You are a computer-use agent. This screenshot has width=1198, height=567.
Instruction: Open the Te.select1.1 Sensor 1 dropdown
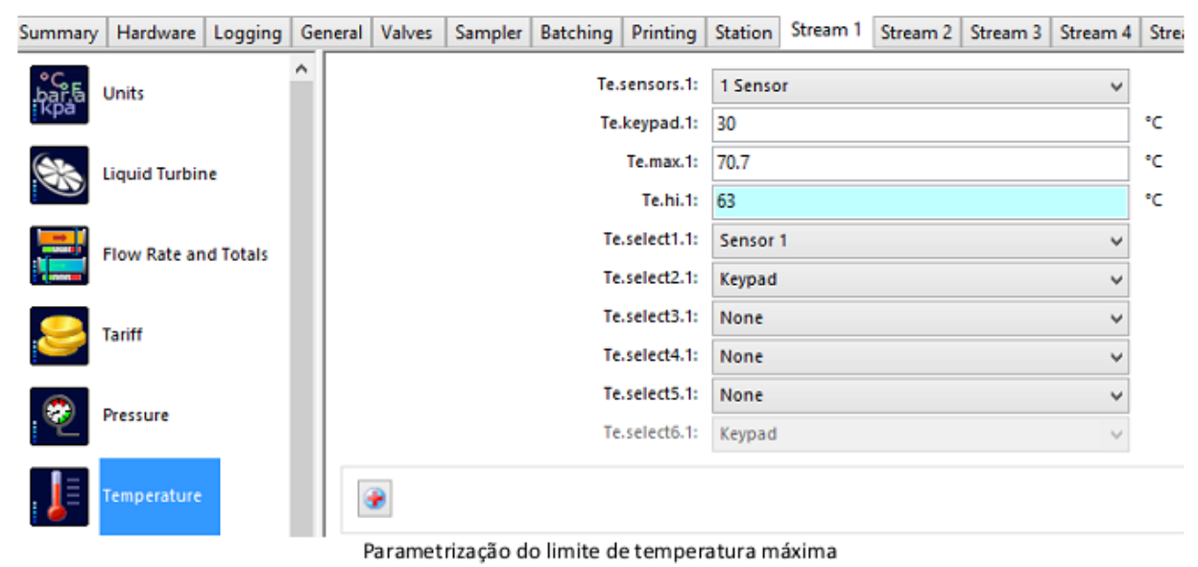(920, 241)
